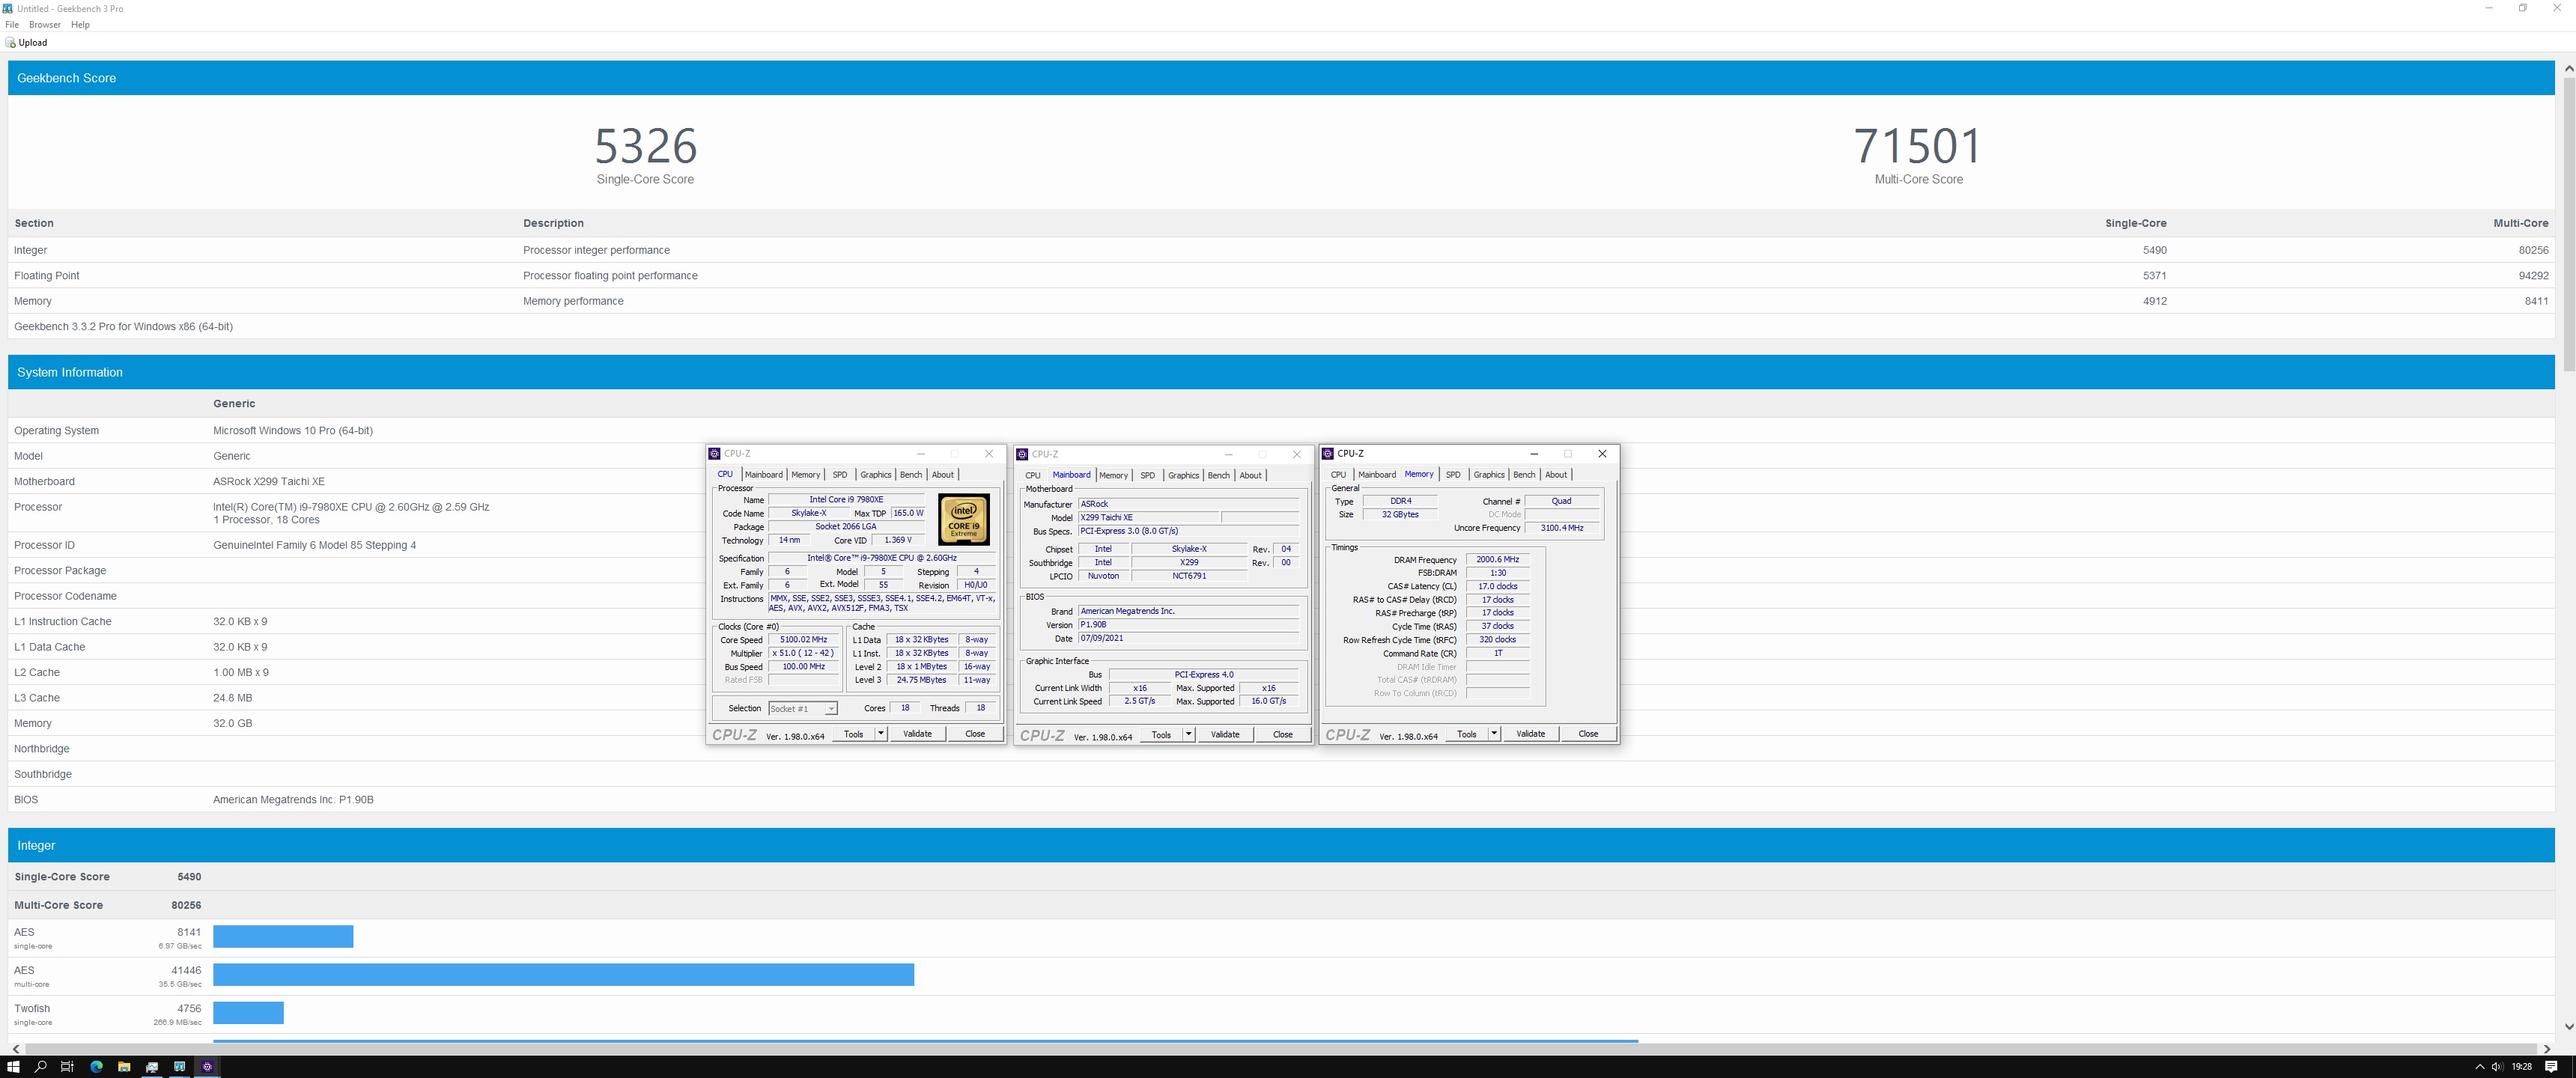Open File Explorer from the taskbar

pos(124,1067)
